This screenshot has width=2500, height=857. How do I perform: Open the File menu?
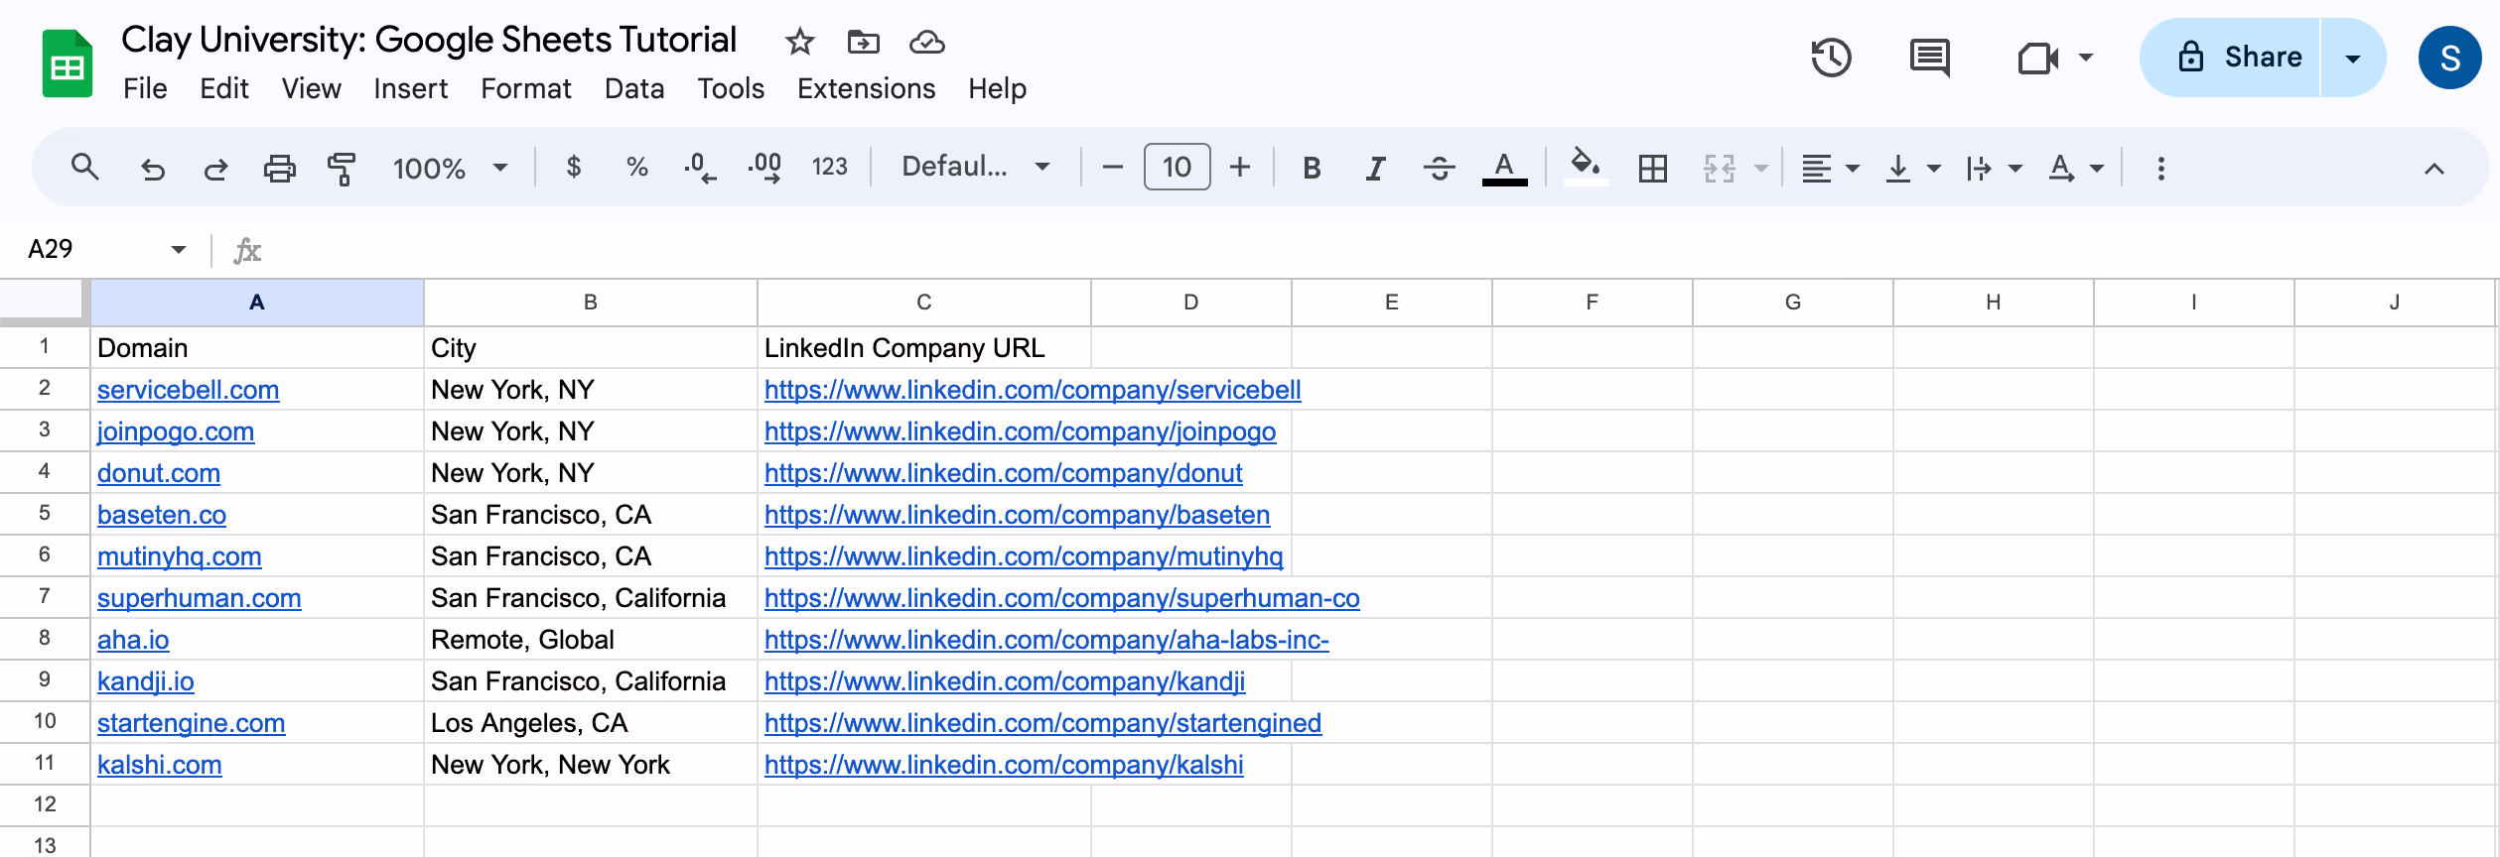(145, 89)
